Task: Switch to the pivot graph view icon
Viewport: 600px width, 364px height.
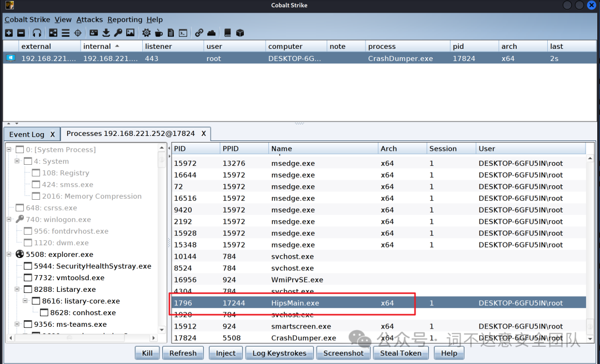Action: (x=53, y=33)
